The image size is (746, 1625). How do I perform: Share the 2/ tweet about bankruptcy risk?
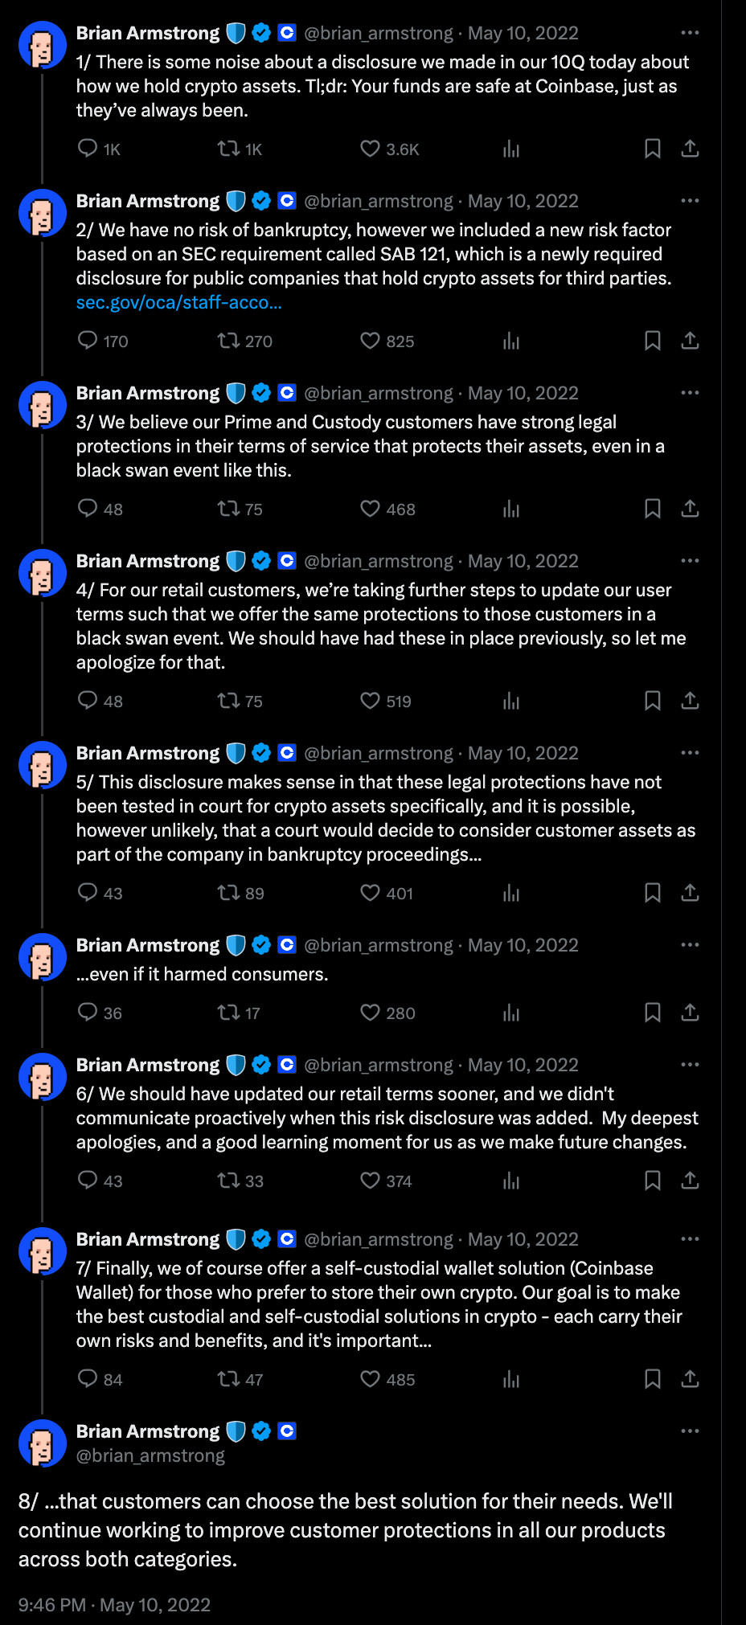click(690, 341)
